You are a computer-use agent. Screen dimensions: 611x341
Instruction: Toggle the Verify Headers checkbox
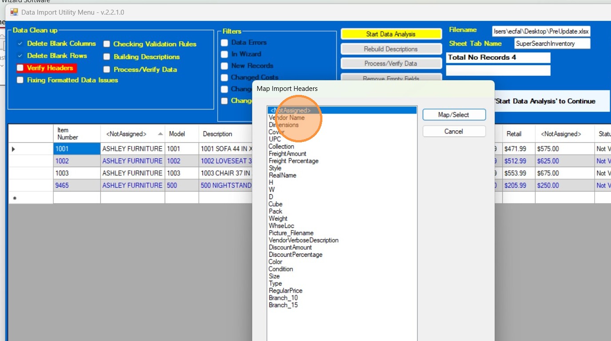tap(20, 68)
